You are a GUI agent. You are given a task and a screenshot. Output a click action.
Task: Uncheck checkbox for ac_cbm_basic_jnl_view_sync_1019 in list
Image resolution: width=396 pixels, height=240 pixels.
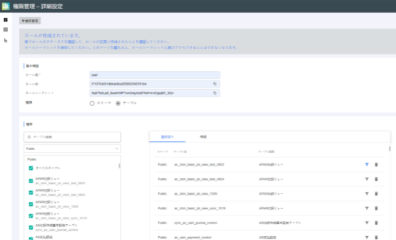tap(31, 216)
